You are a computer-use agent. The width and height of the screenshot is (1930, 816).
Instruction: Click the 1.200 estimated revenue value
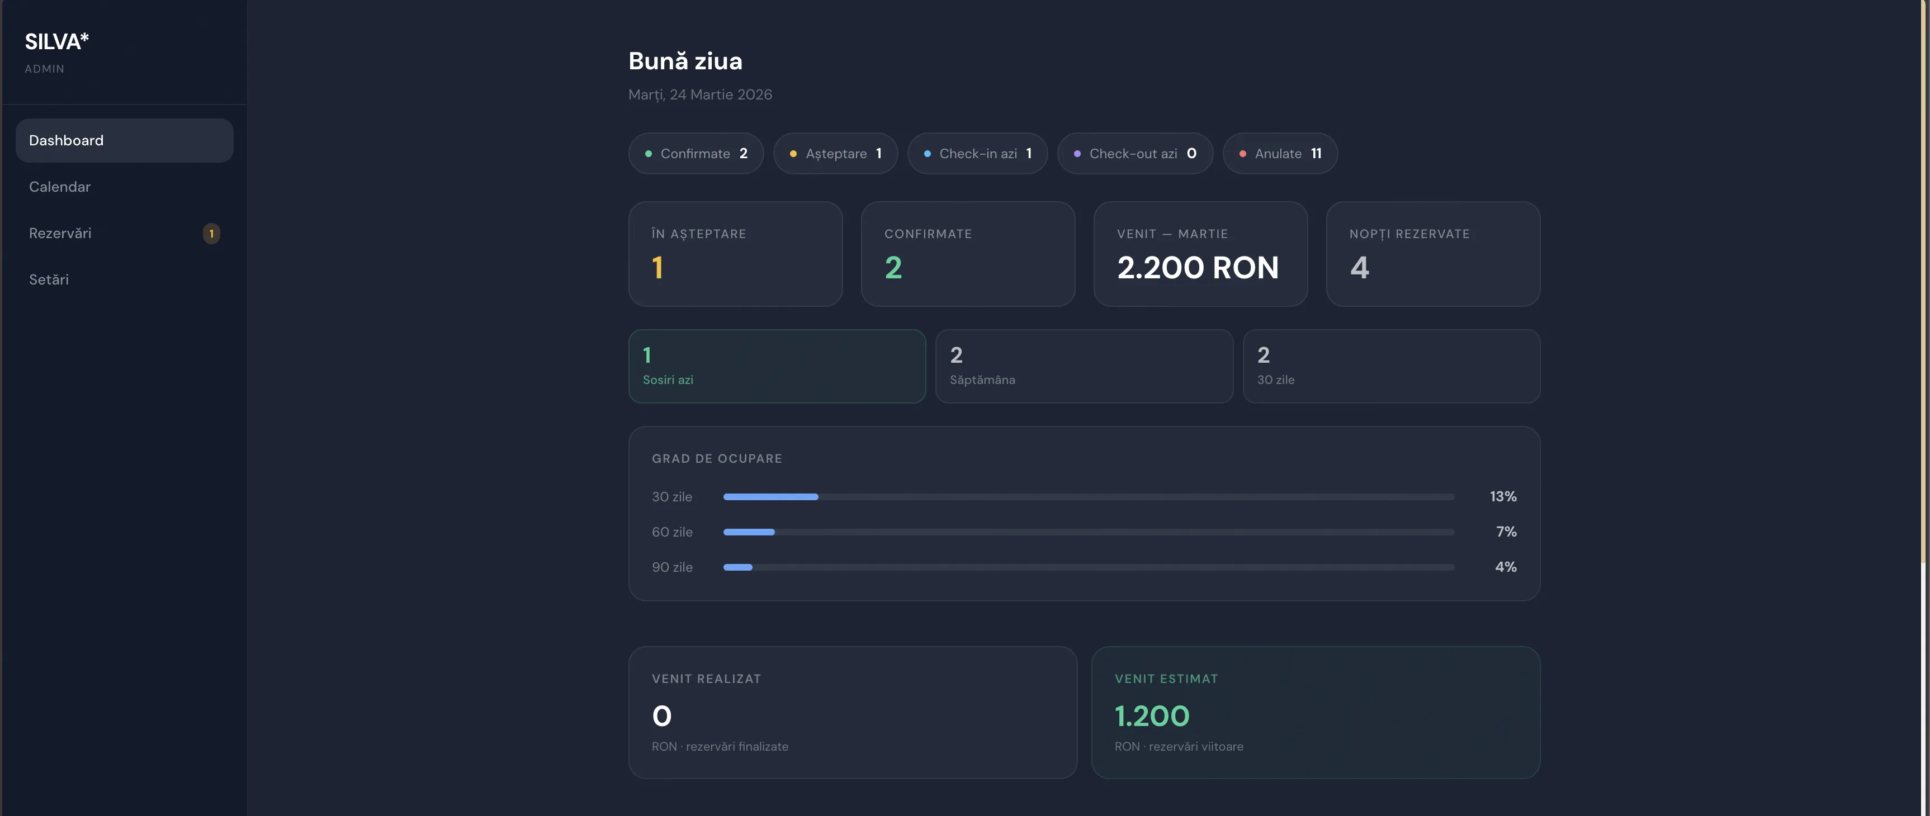tap(1152, 716)
